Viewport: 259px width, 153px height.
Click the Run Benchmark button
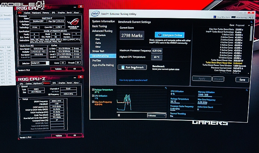pyautogui.click(x=132, y=67)
